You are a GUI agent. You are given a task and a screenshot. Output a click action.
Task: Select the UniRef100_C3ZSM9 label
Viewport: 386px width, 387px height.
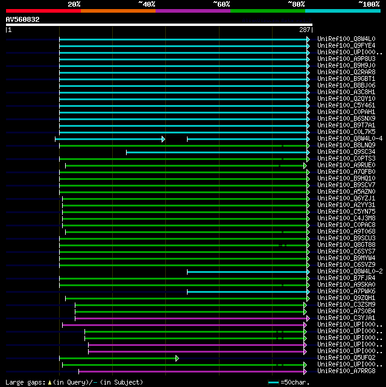pos(346,304)
